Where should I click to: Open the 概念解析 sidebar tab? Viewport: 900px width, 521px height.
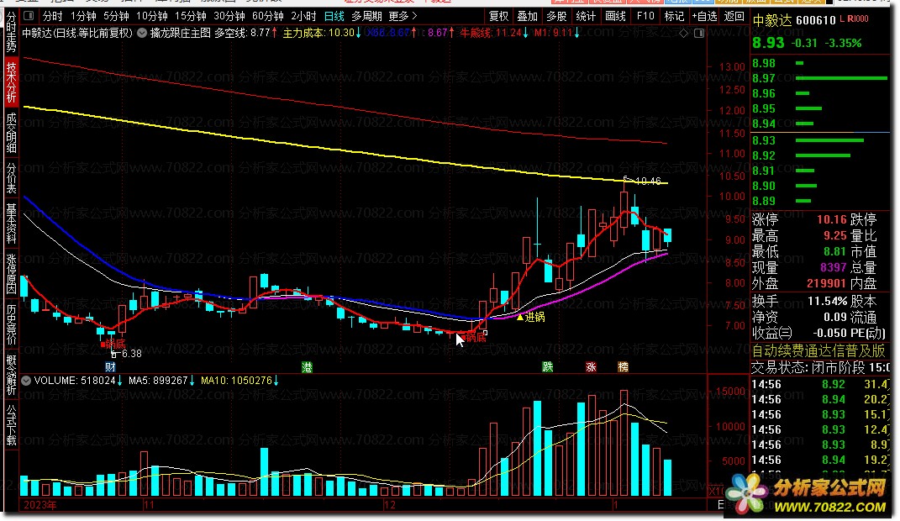coord(12,375)
